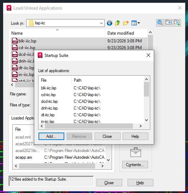The height and width of the screenshot is (193, 188).
Task: Open the Views menu icon
Action: [x=135, y=23]
